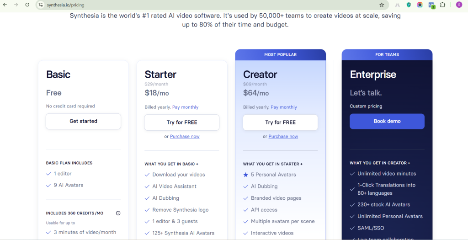Open the Extensions puzzle-piece menu
The width and height of the screenshot is (468, 240).
pos(442,5)
